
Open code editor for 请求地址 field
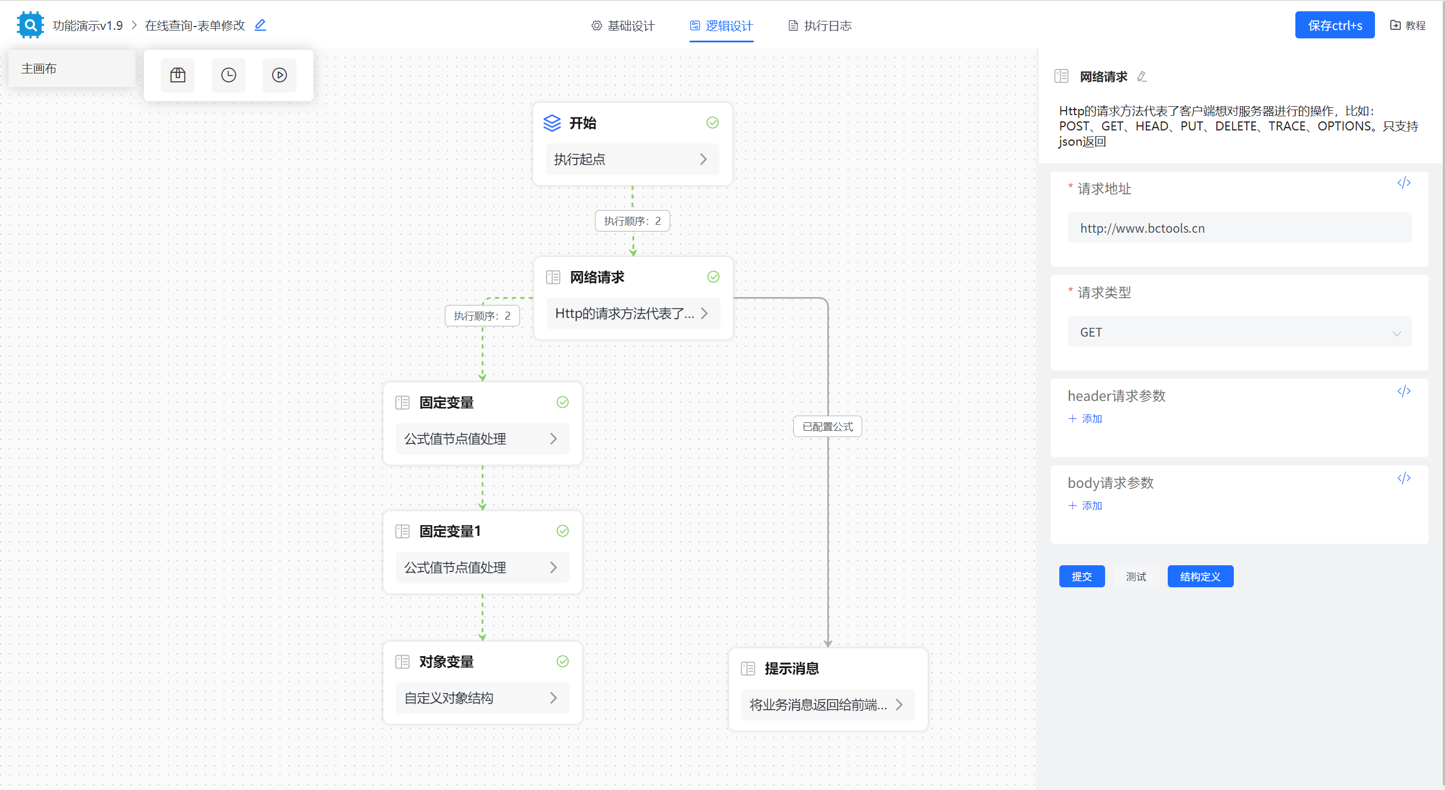[x=1404, y=182]
